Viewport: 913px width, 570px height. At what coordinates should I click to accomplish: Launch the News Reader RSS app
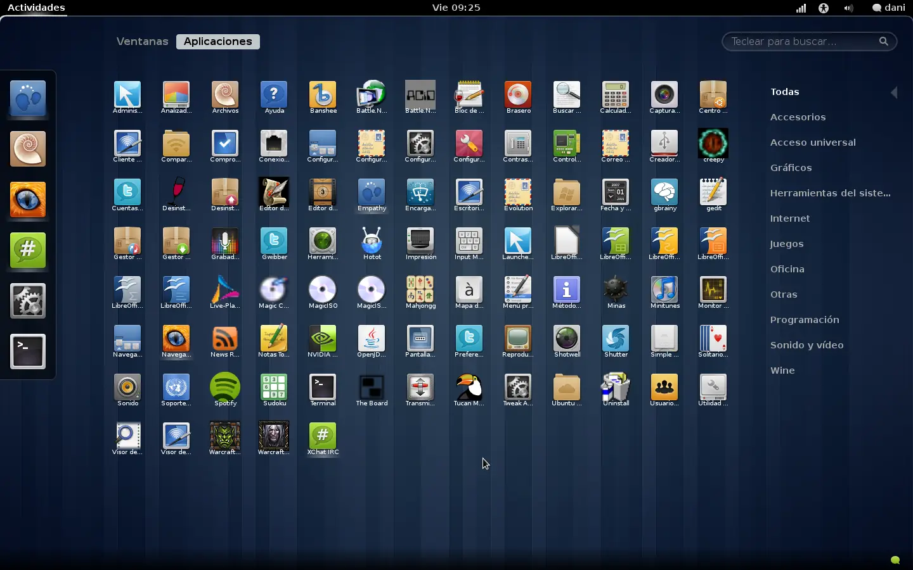click(225, 341)
